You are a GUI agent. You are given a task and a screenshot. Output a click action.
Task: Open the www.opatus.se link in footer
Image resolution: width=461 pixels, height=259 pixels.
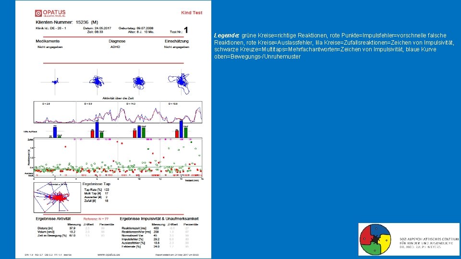tap(109, 255)
